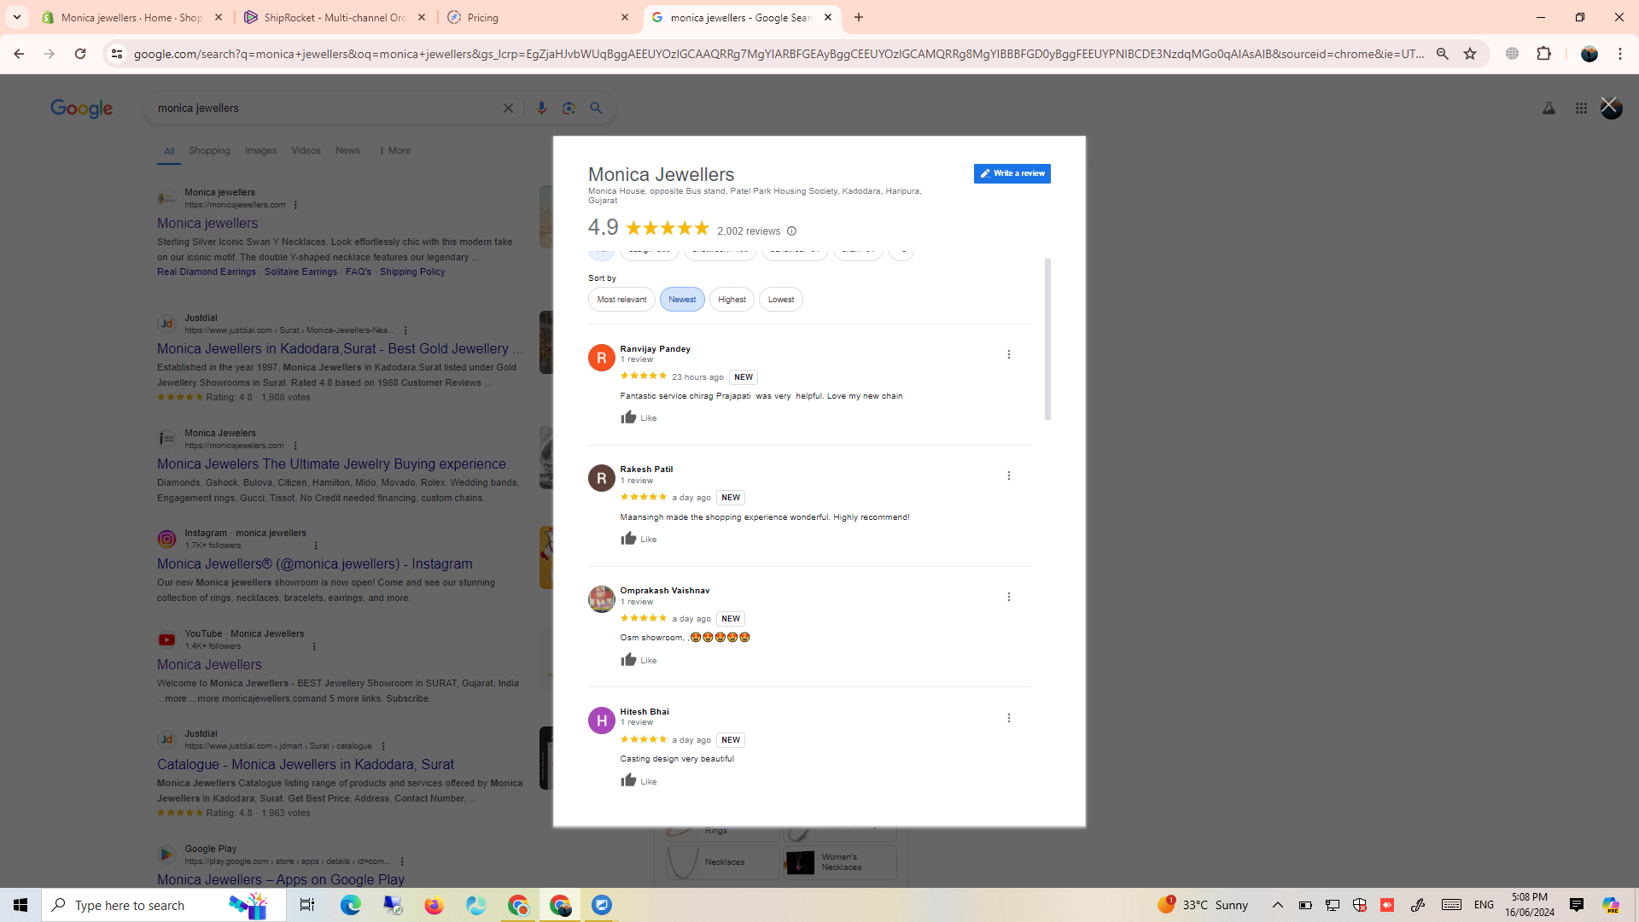Submit search with the magnifier icon
This screenshot has height=922, width=1639.
pyautogui.click(x=596, y=108)
